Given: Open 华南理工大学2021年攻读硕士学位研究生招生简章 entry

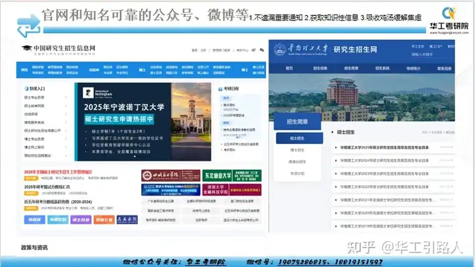Looking at the screenshot, I should tap(388, 200).
